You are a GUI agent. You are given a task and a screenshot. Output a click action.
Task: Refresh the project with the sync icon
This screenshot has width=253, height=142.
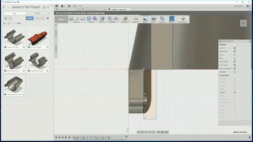click(44, 7)
